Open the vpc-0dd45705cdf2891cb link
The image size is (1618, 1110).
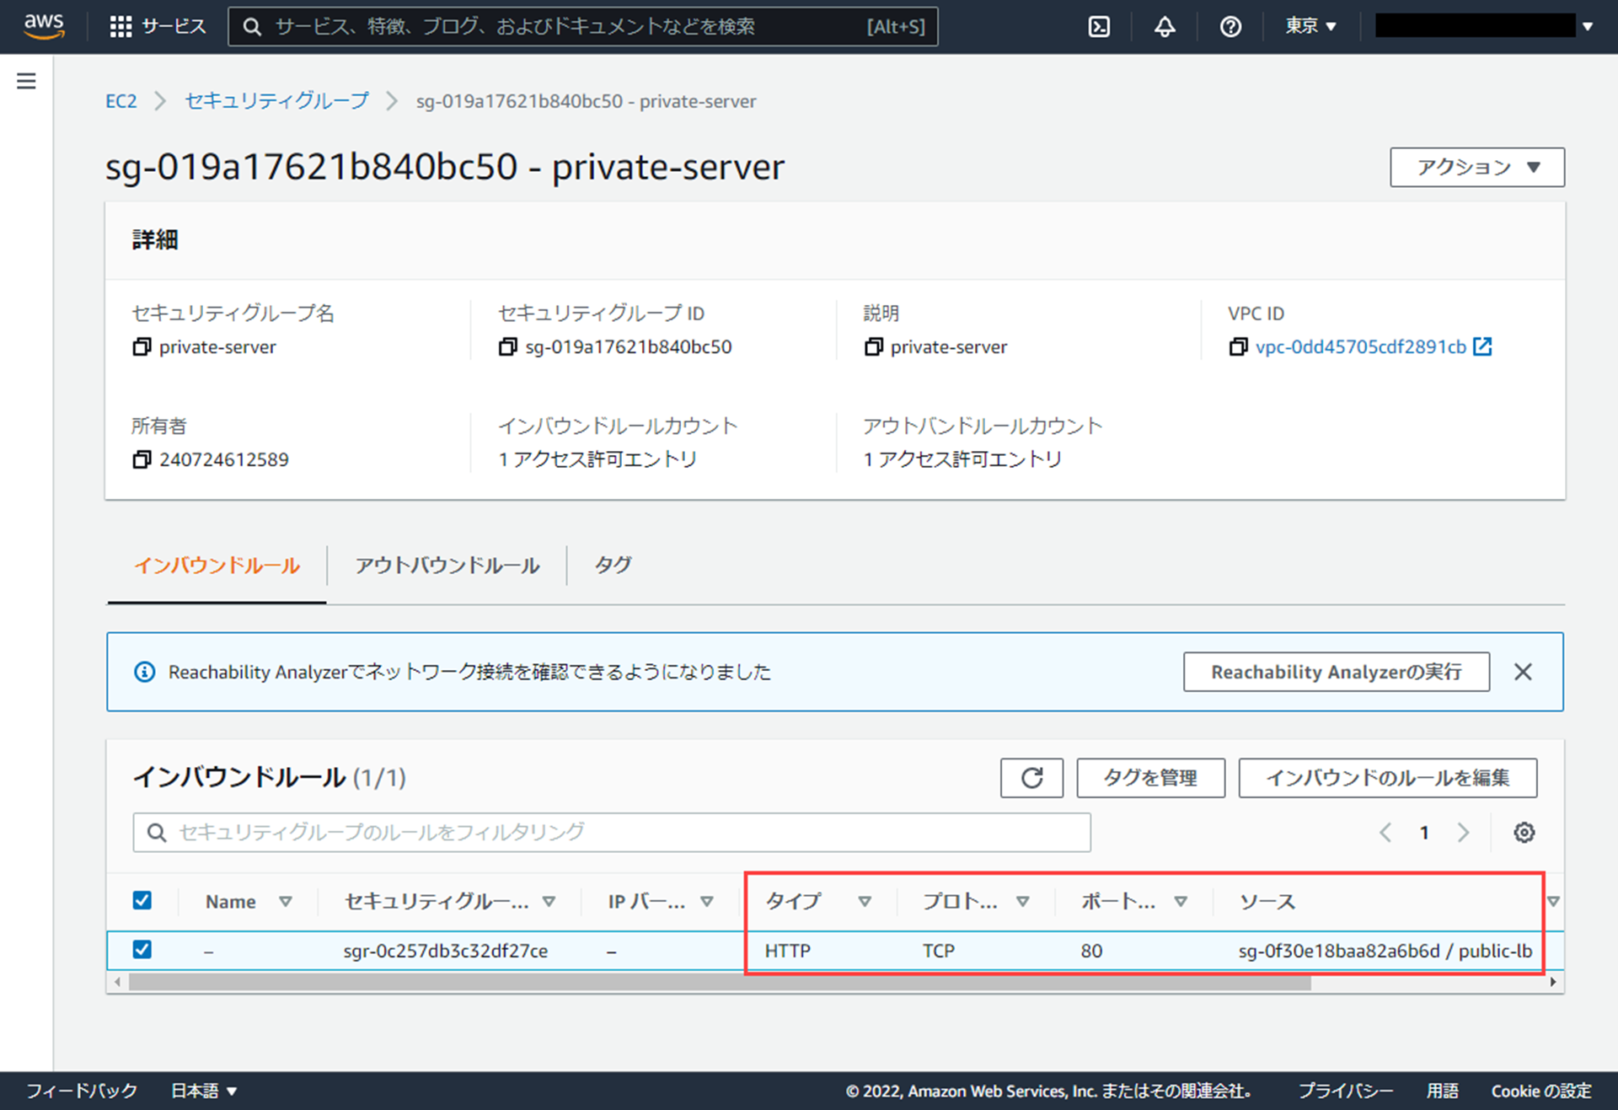click(1360, 347)
